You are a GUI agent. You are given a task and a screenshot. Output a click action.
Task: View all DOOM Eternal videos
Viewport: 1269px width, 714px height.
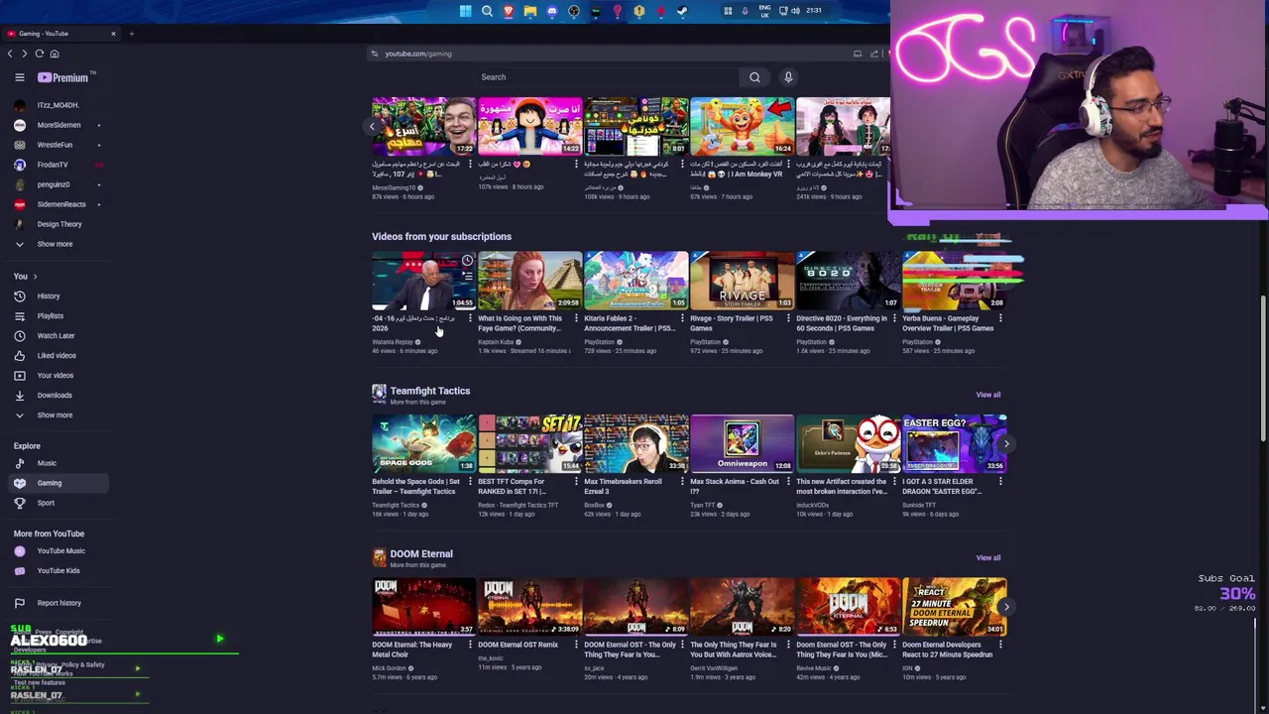tap(988, 558)
